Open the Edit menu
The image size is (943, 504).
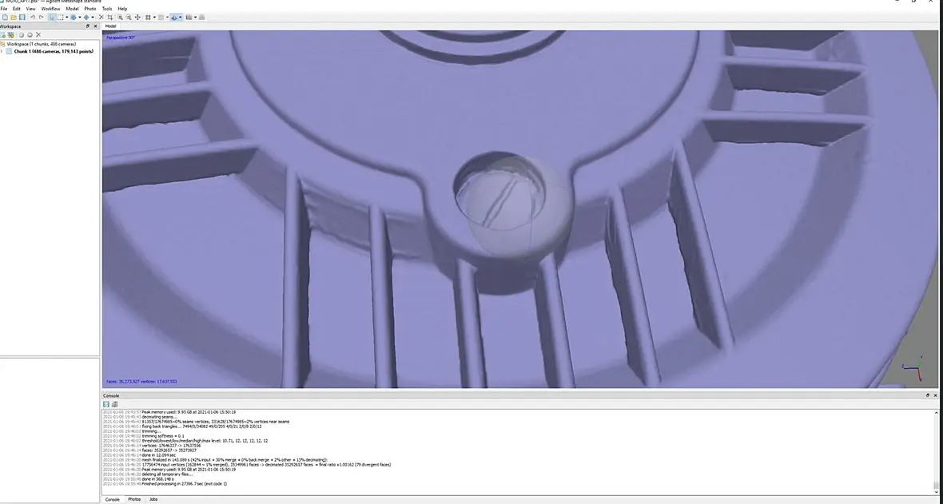point(17,9)
